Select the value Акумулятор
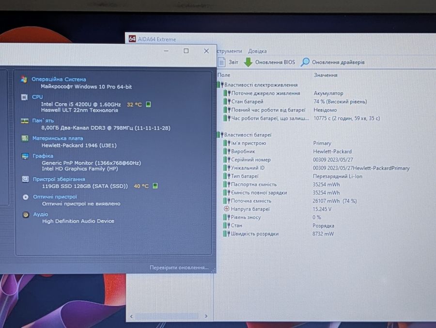The image size is (436, 328). [328, 93]
